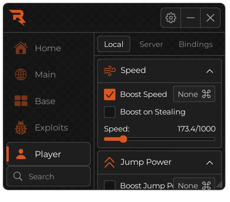
Task: Click the double-chevron Jump Power icon
Action: 109,162
